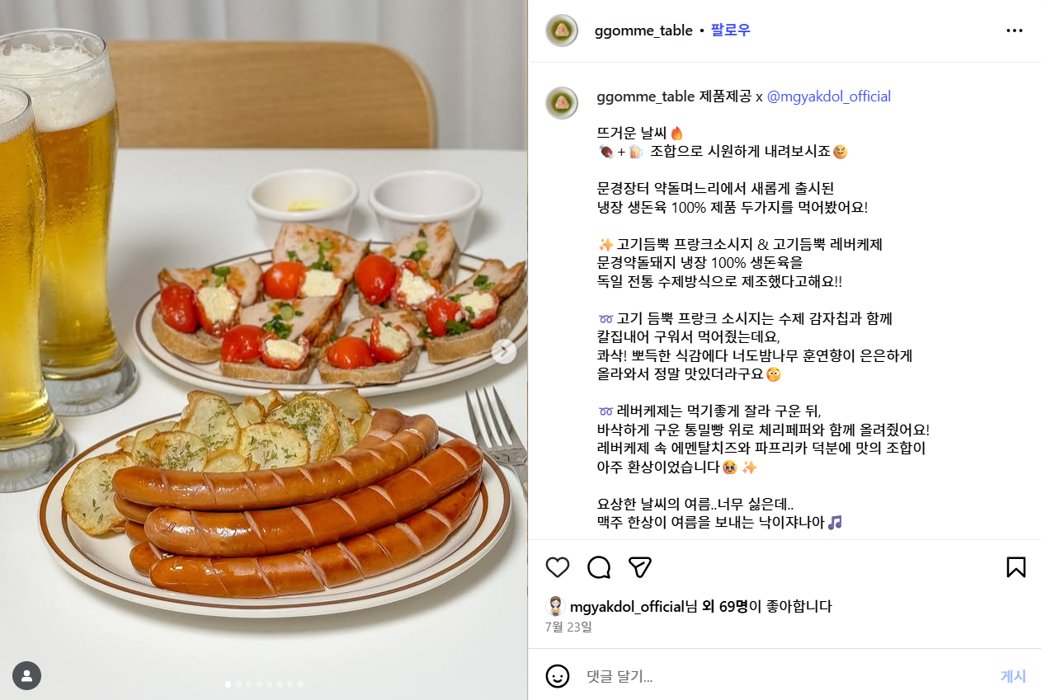The height and width of the screenshot is (700, 1041).
Task: View mgyakdol_official who liked post
Action: pos(627,607)
